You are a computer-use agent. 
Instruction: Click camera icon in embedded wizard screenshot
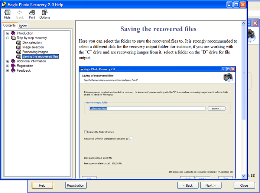tap(228, 77)
